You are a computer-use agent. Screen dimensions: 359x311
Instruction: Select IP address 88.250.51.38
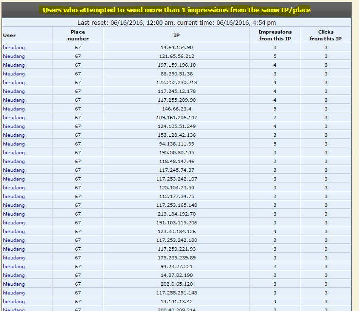177,74
